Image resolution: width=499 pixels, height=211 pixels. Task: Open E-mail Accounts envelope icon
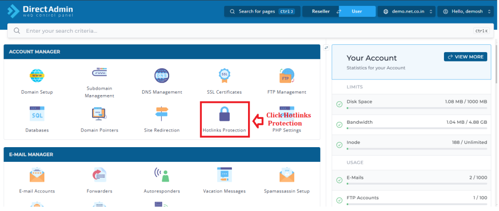pyautogui.click(x=37, y=175)
